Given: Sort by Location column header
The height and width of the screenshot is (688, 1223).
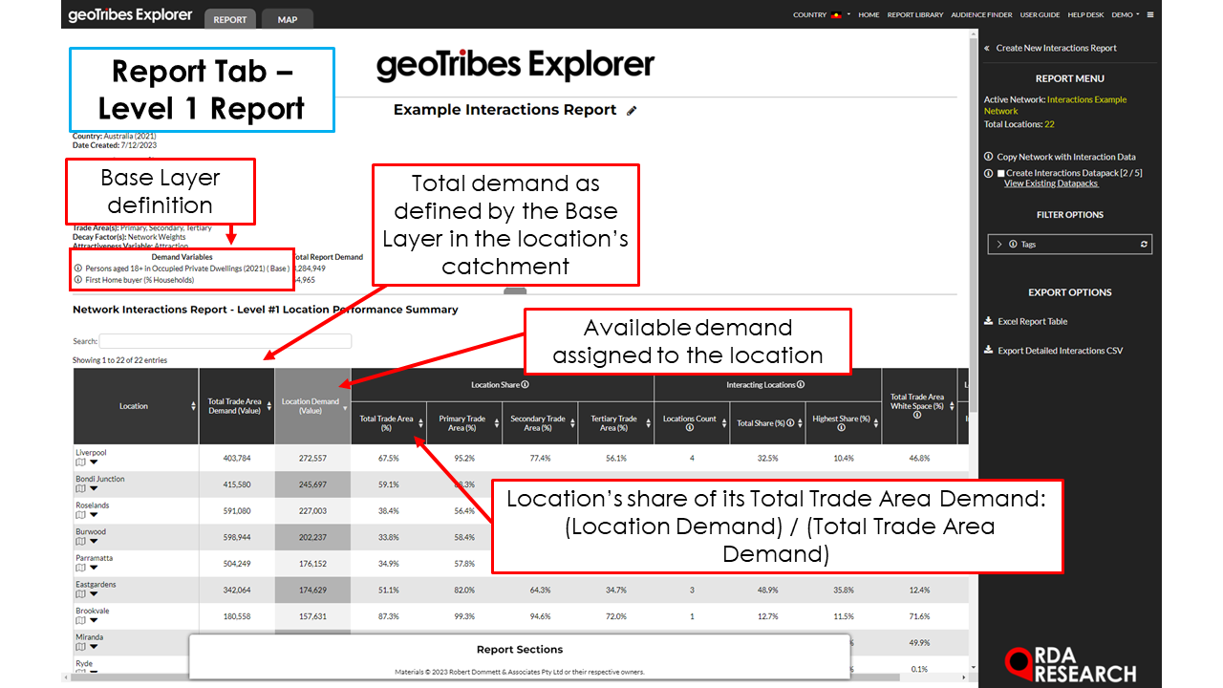Looking at the screenshot, I should click(135, 406).
